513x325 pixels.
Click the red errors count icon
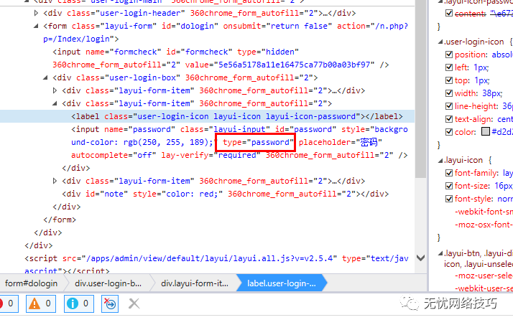(x=1, y=303)
